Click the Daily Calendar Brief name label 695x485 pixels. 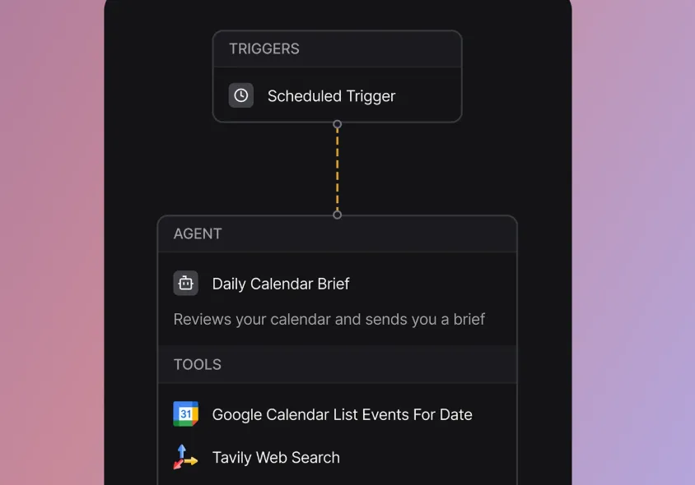click(x=280, y=283)
